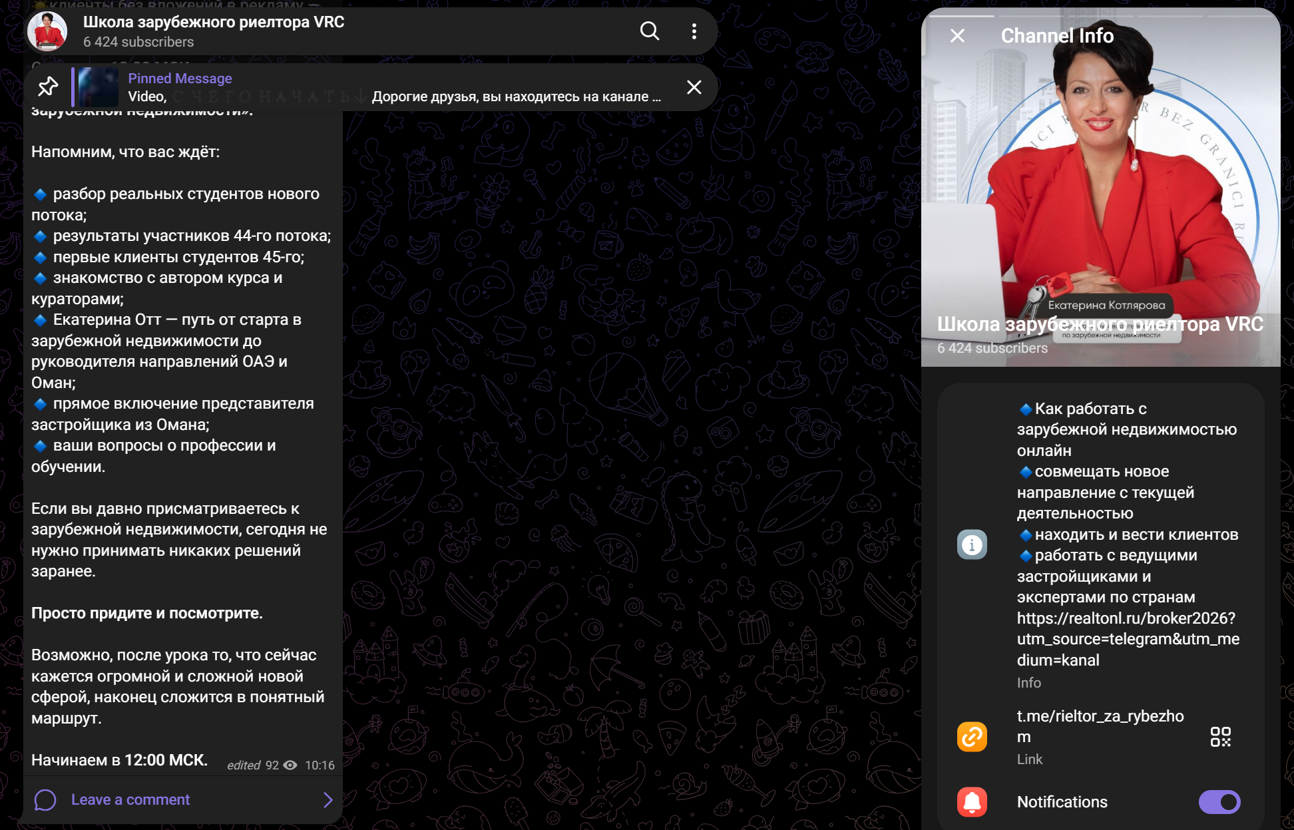Click the comment bubble icon
The image size is (1294, 830).
(45, 800)
